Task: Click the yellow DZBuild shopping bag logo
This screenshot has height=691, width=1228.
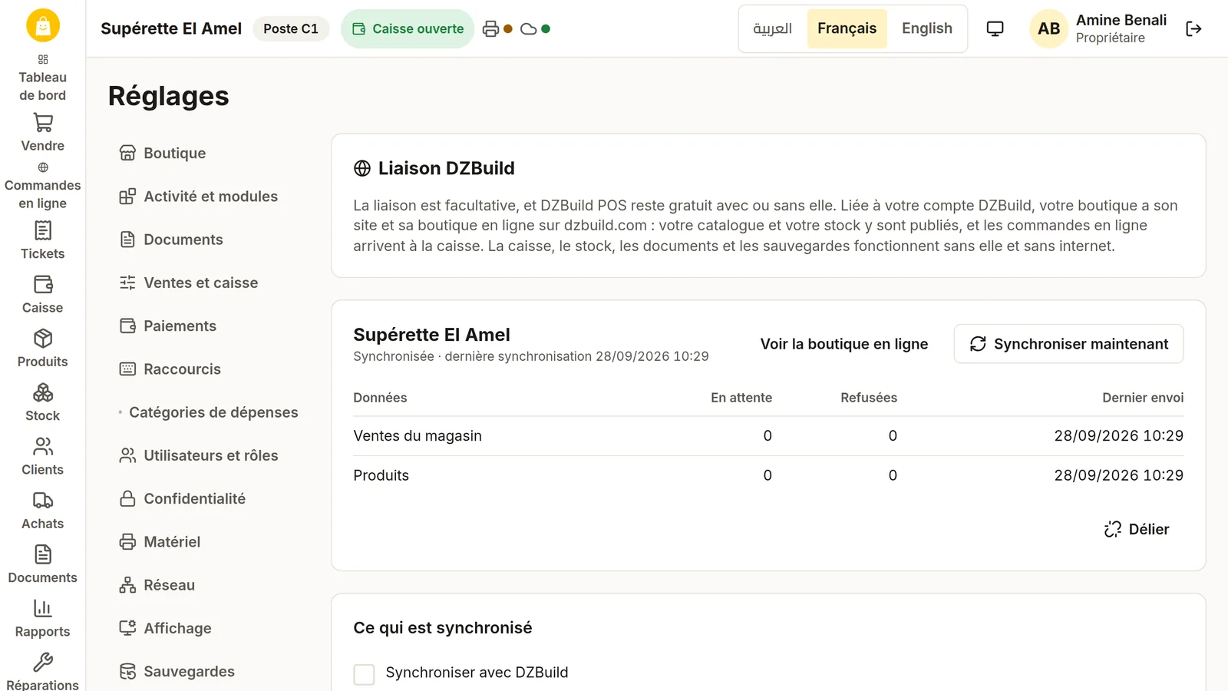Action: pyautogui.click(x=43, y=25)
